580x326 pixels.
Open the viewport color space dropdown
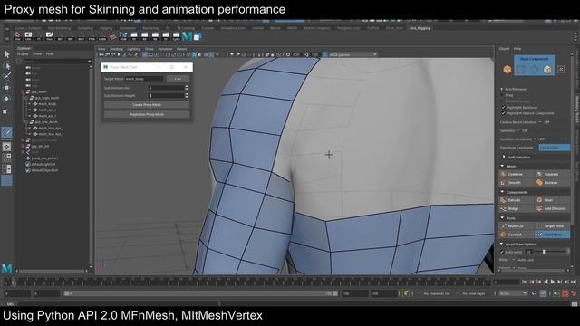click(x=353, y=54)
